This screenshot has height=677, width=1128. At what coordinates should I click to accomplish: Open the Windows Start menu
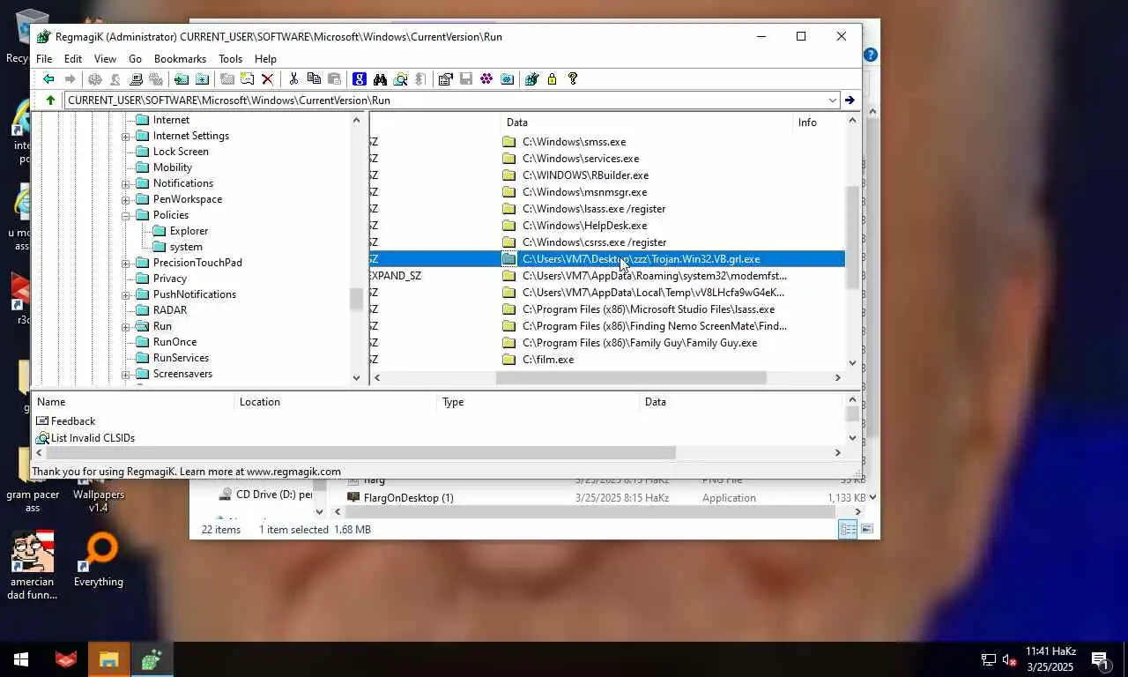click(x=21, y=658)
